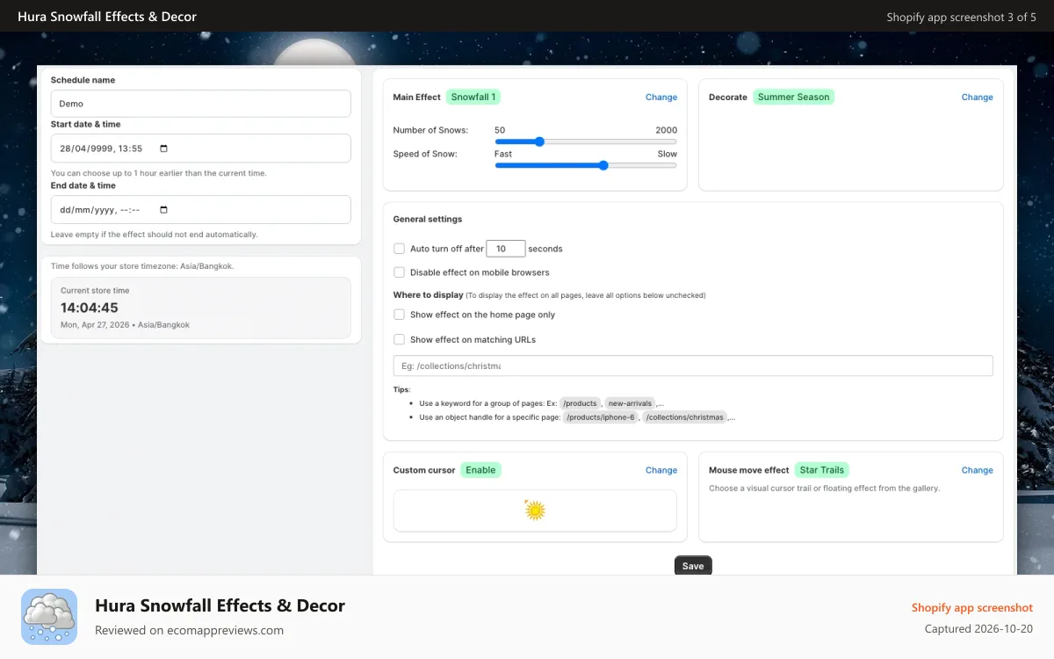Click the store timezone Asia/Bangkok note
The width and height of the screenshot is (1054, 659).
(x=142, y=265)
